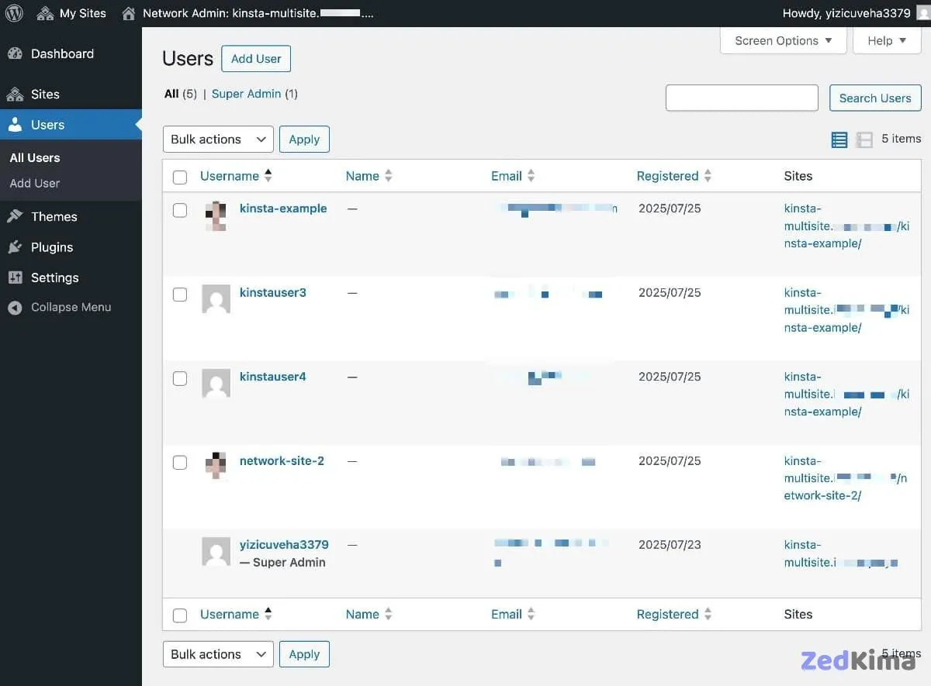Filter users by Super Admin

[x=247, y=93]
